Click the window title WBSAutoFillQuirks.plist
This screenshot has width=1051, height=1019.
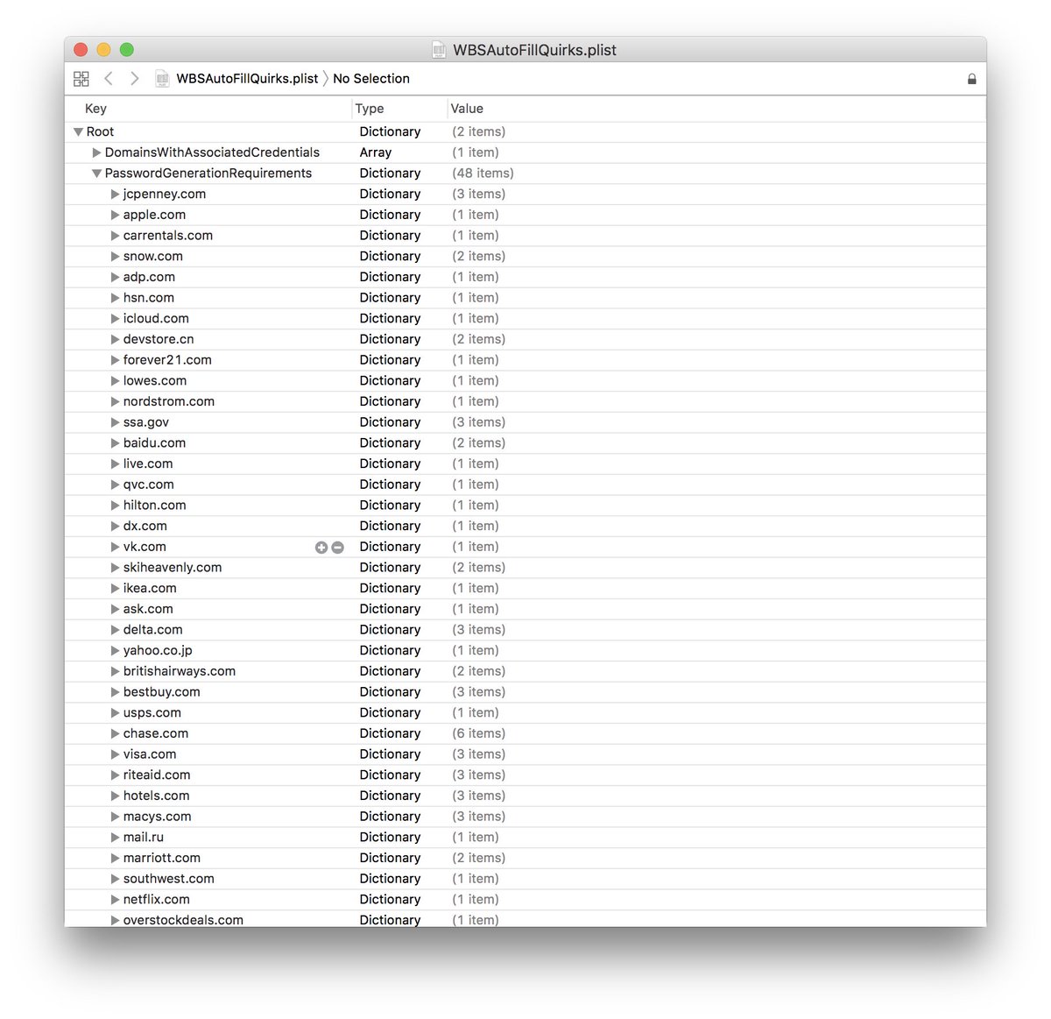tap(534, 50)
